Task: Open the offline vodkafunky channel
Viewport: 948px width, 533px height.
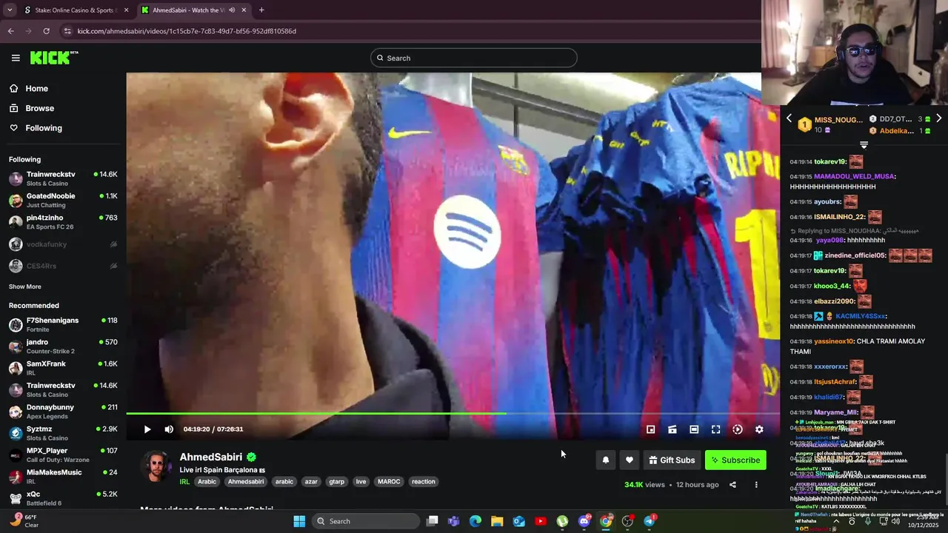Action: coord(63,244)
